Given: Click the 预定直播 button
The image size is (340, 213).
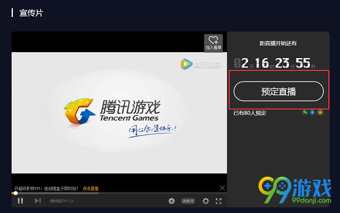Looking at the screenshot, I should tap(278, 92).
